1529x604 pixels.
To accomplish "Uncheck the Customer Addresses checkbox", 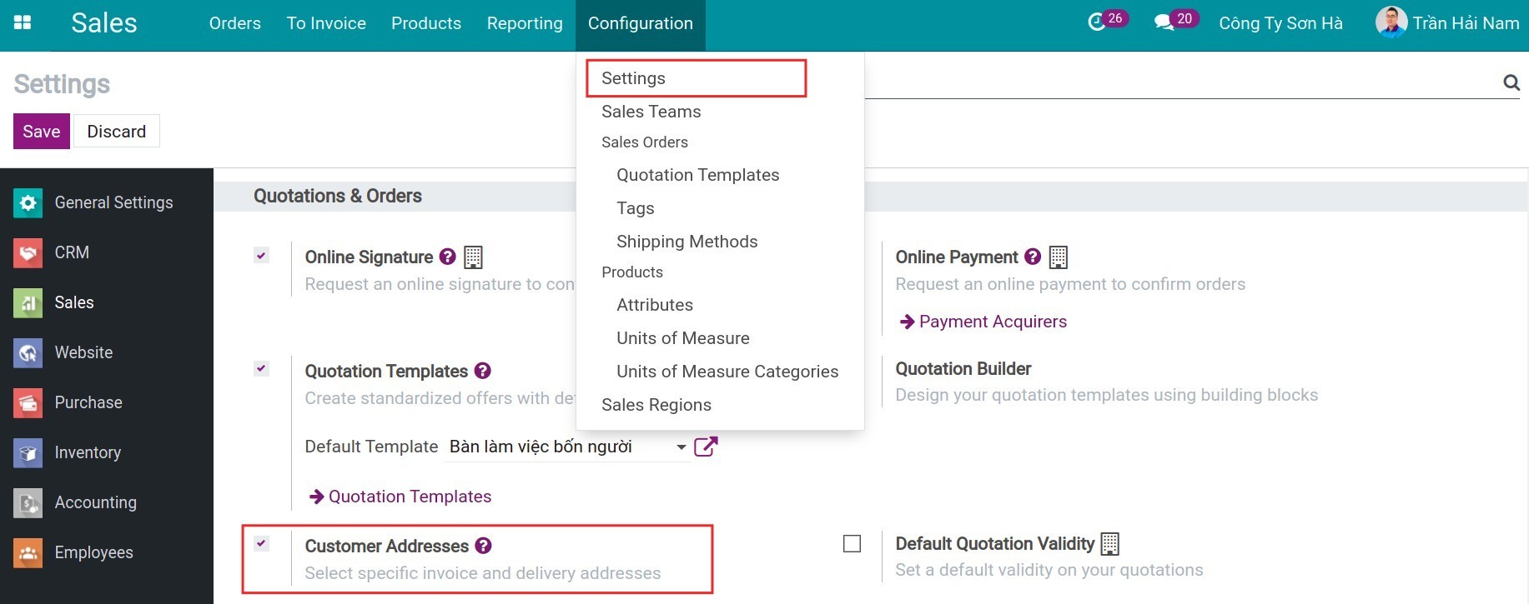I will tap(261, 544).
